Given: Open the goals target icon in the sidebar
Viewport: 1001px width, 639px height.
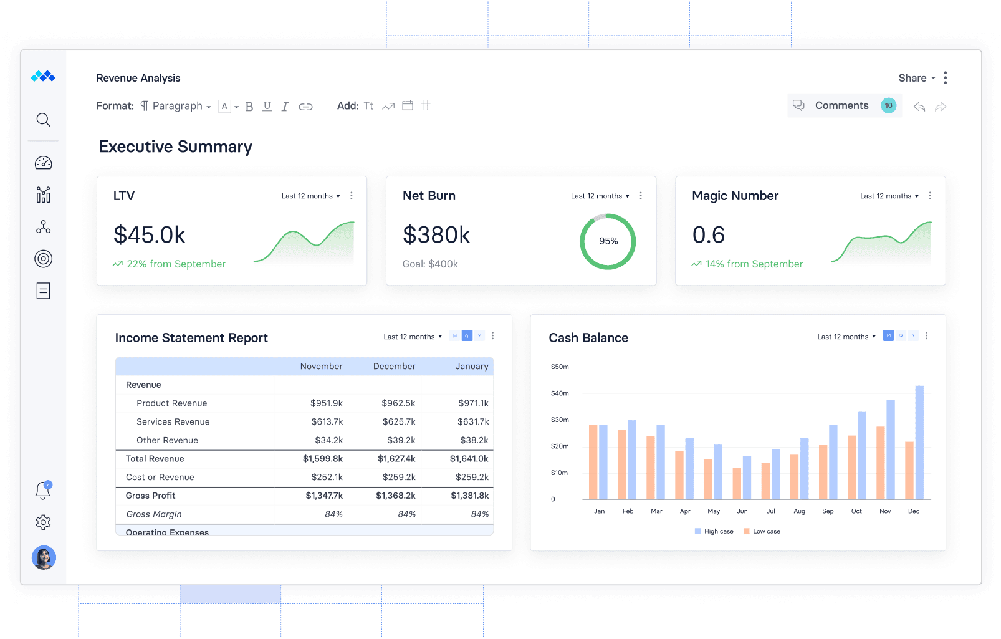Looking at the screenshot, I should point(43,259).
